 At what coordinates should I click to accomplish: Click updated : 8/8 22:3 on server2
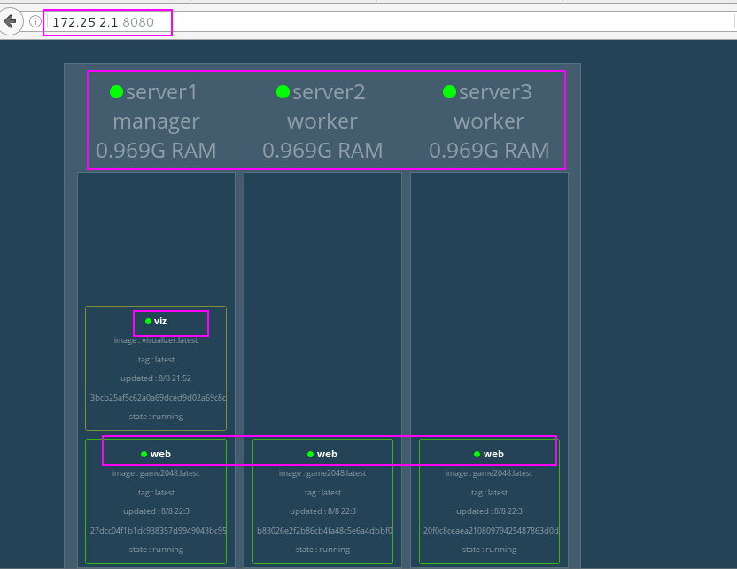(x=322, y=511)
